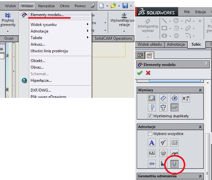Click the Przytnij elementy tool
212x180 pixels.
(x=8, y=20)
